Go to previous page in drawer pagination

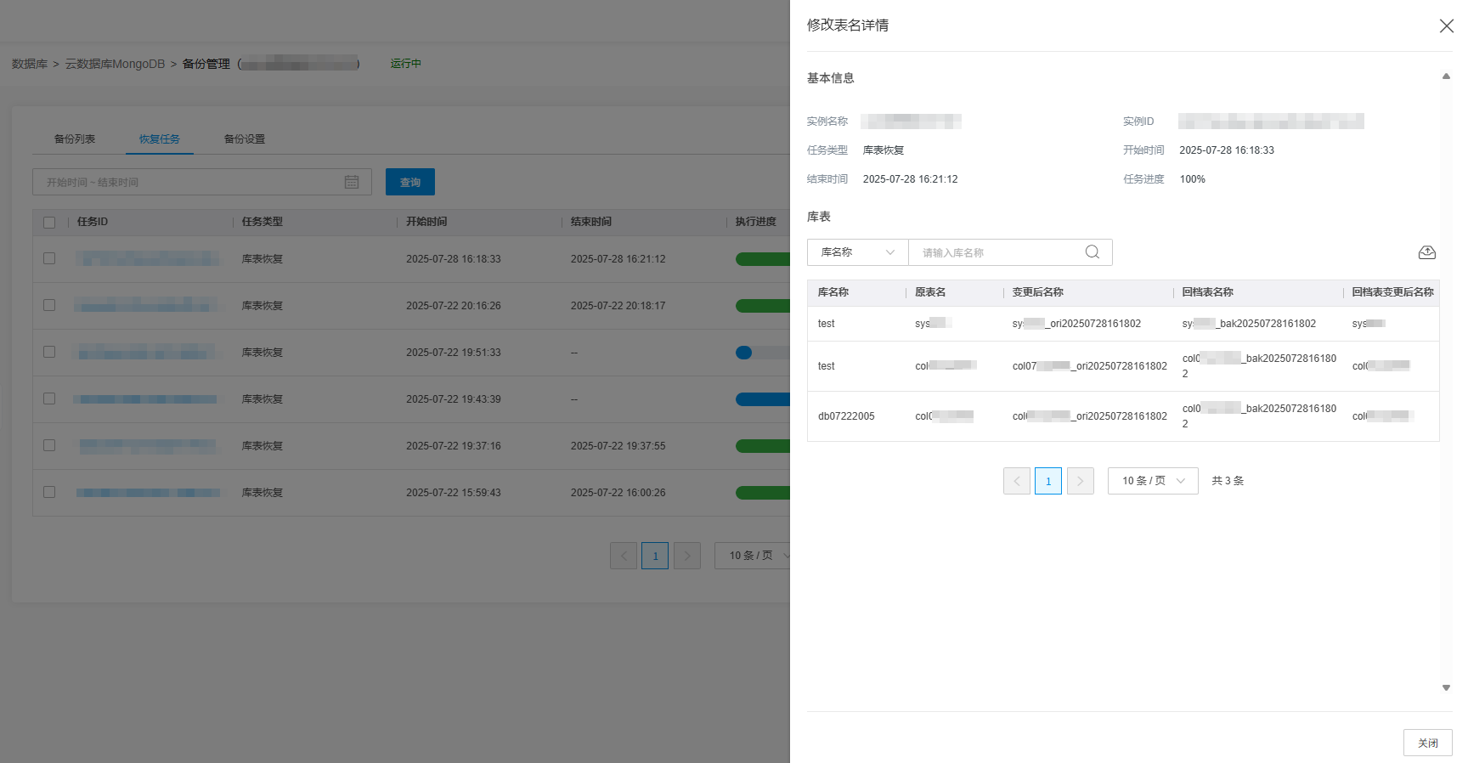tap(1016, 481)
